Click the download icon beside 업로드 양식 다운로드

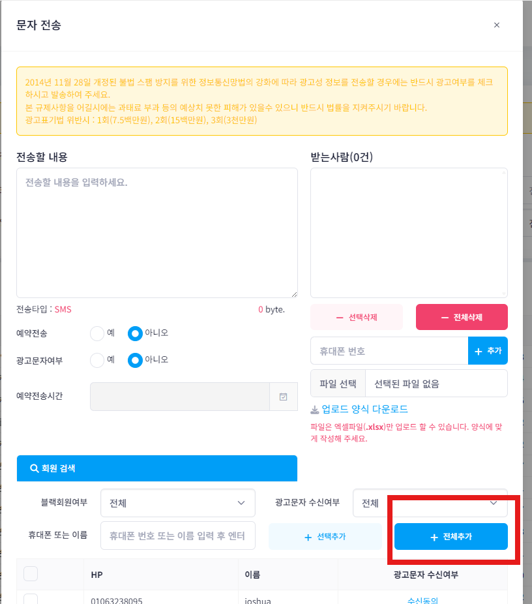click(315, 410)
